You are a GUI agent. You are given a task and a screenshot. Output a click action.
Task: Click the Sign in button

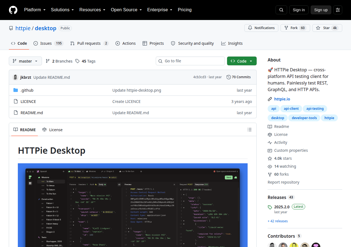pyautogui.click(x=299, y=10)
